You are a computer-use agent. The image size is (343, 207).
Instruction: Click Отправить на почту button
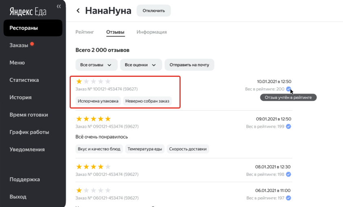tap(189, 65)
